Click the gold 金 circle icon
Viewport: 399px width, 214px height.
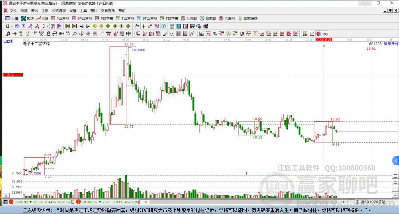[228, 34]
